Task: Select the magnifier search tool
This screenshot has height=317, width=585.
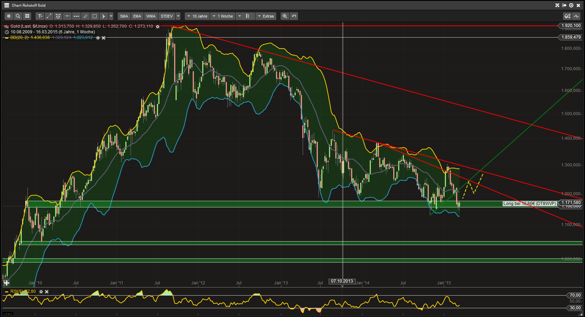Action: (x=18, y=16)
